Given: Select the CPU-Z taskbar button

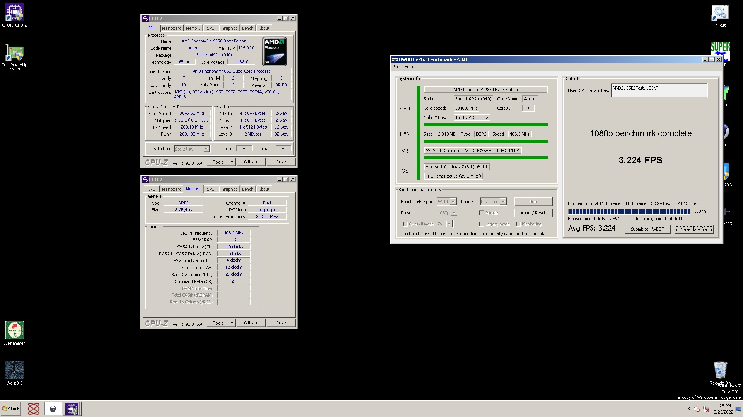Looking at the screenshot, I should tap(72, 409).
